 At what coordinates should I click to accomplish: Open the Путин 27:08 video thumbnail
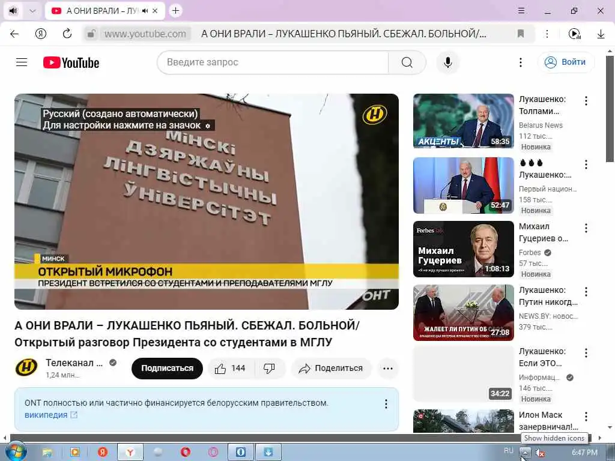coord(463,312)
